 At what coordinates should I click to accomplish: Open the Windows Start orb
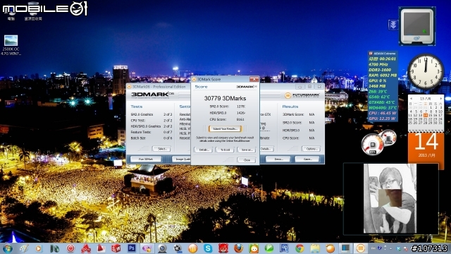tap(7, 248)
